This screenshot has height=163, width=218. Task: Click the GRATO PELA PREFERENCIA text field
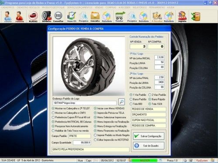pos(90,150)
